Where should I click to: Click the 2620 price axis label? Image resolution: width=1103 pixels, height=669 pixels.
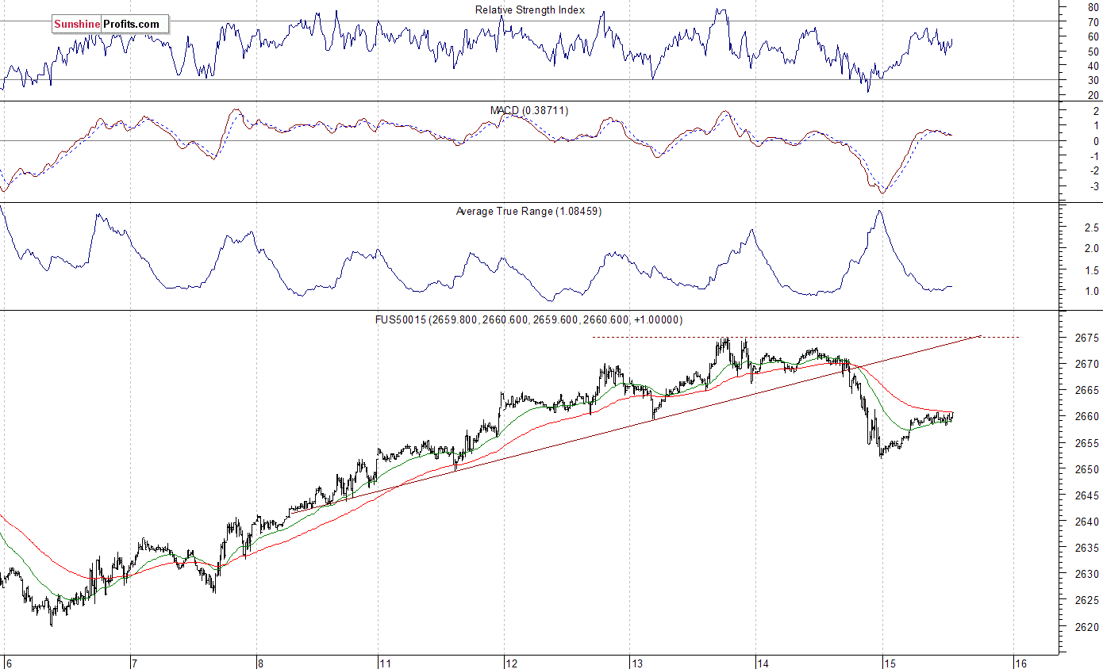point(1087,627)
